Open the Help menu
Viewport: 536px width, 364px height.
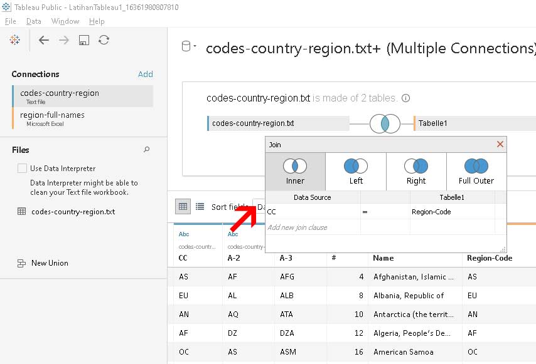(x=97, y=21)
